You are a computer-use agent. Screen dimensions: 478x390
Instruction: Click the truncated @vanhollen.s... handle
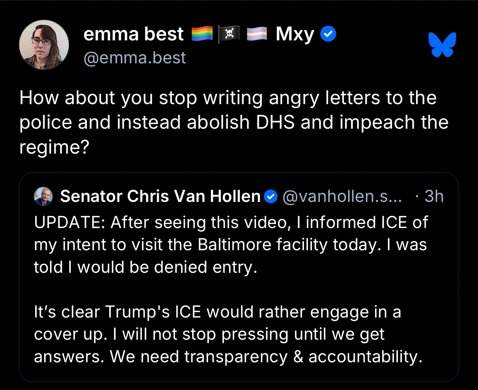(342, 196)
